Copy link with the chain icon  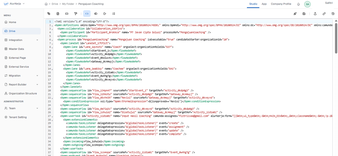point(324,13)
